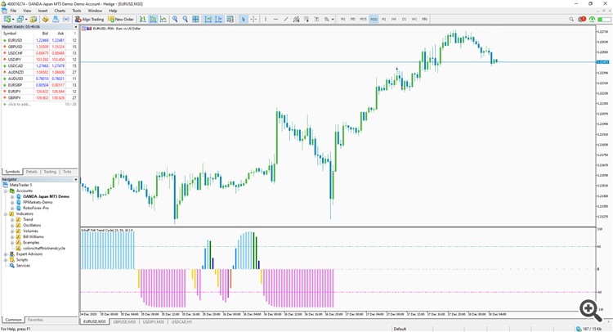Open notifications icon with red badge

pos(582,19)
